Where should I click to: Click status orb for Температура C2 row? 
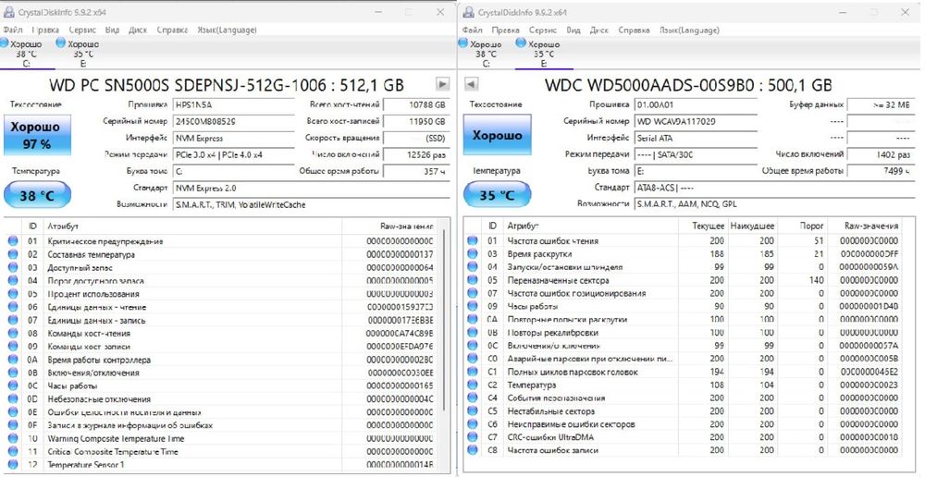[x=473, y=385]
